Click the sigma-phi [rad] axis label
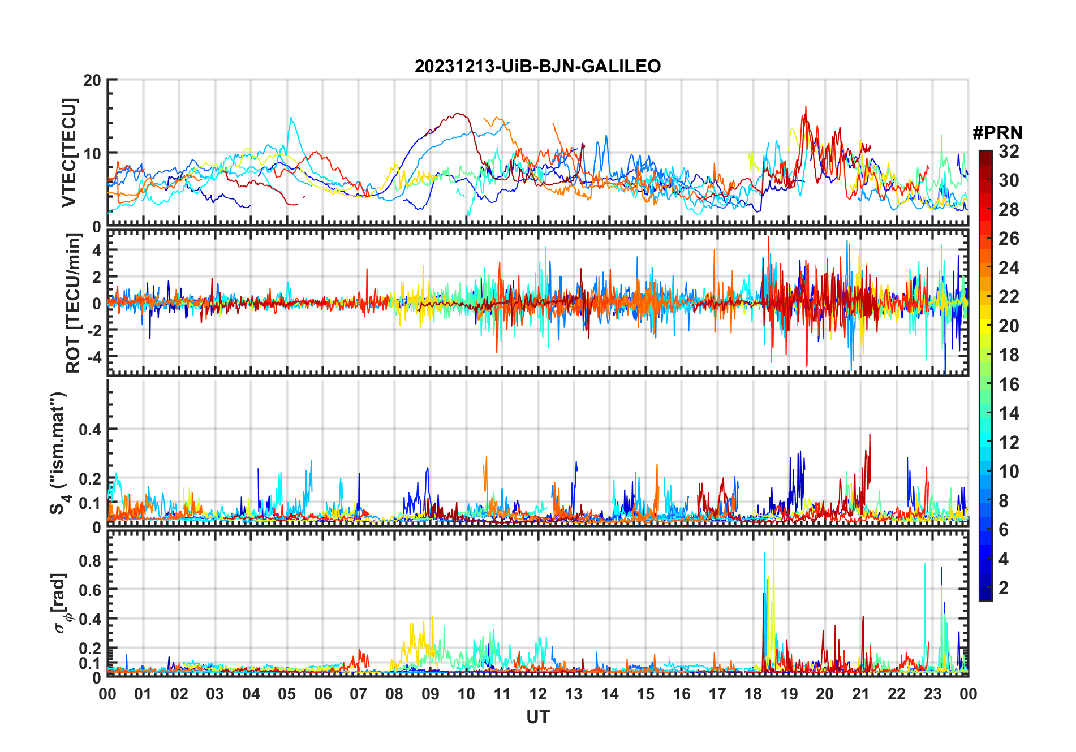1076x752 pixels. coord(61,603)
